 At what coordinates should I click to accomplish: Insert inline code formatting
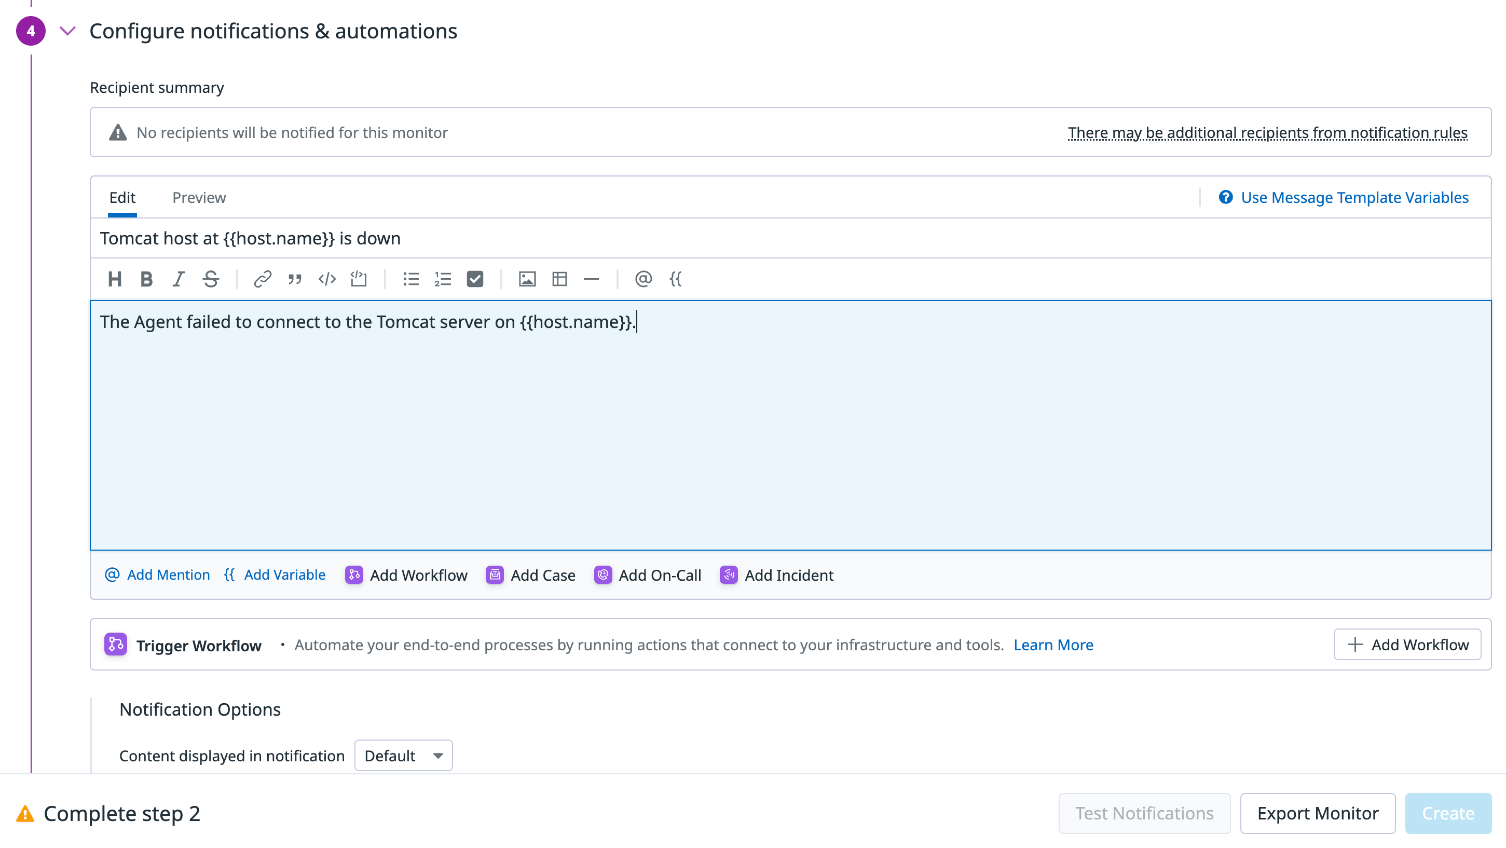point(327,279)
